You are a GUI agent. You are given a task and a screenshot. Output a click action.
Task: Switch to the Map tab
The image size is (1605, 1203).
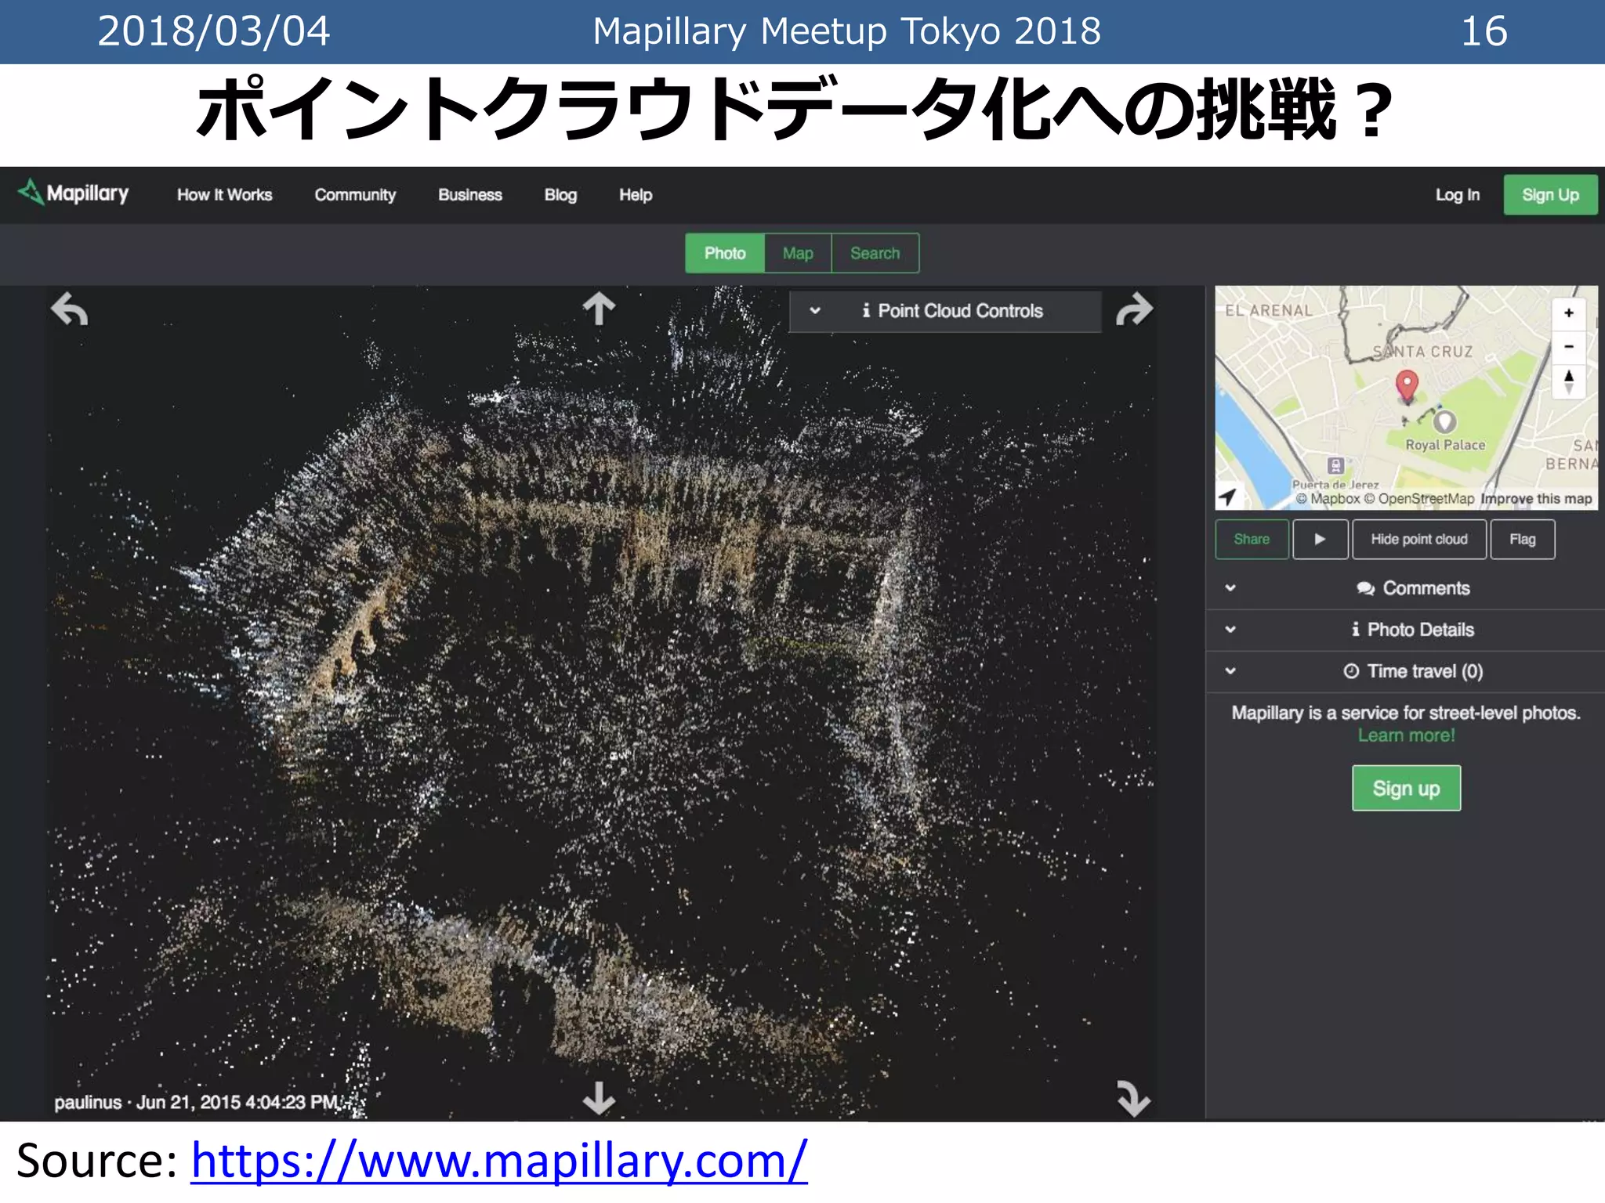[x=798, y=253]
